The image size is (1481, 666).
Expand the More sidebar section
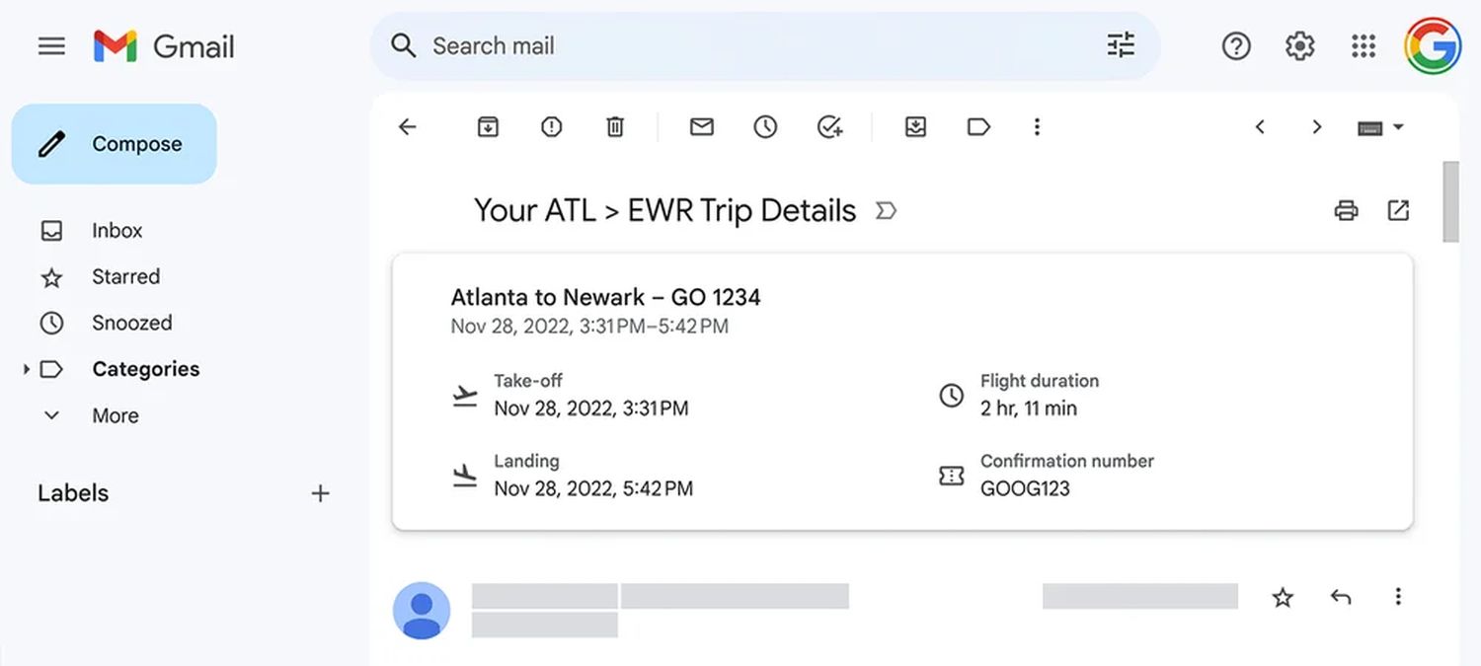(x=51, y=415)
